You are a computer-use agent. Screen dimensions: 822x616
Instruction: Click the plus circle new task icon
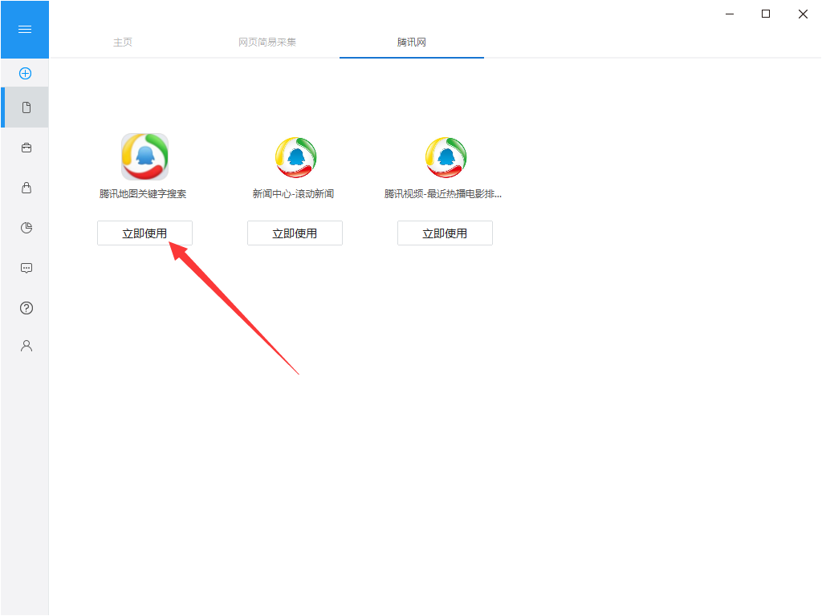(25, 73)
